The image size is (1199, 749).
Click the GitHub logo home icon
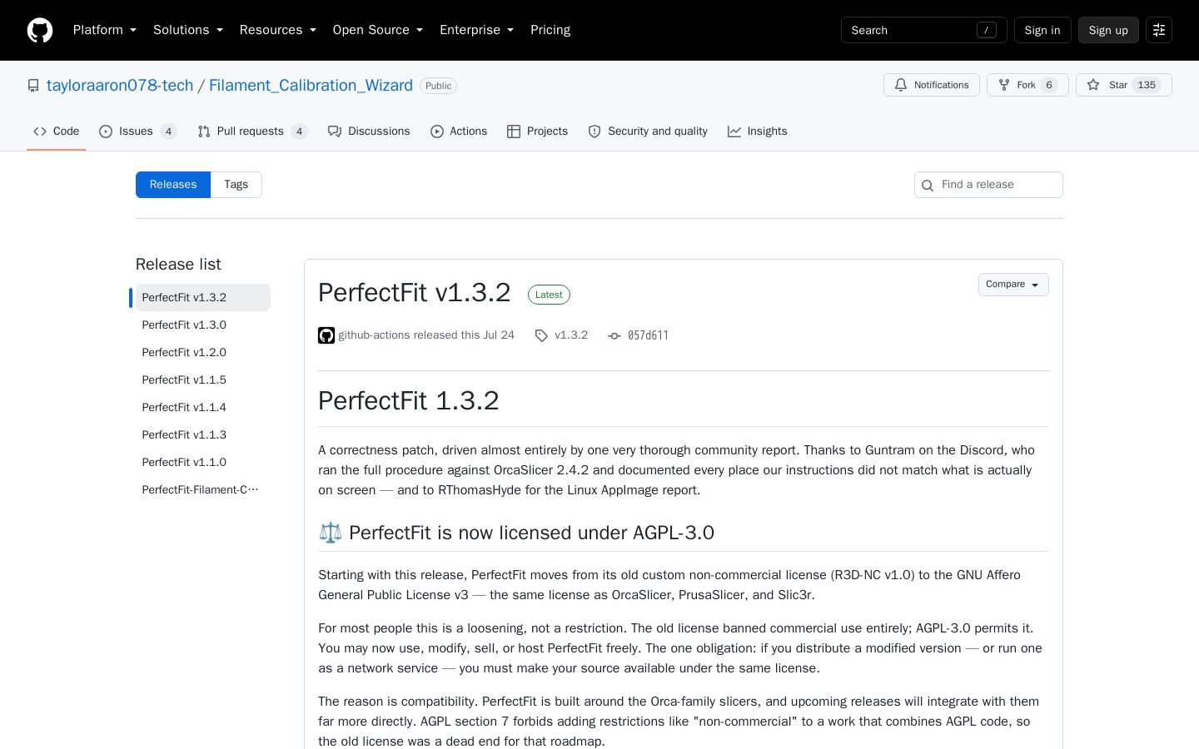(x=40, y=30)
